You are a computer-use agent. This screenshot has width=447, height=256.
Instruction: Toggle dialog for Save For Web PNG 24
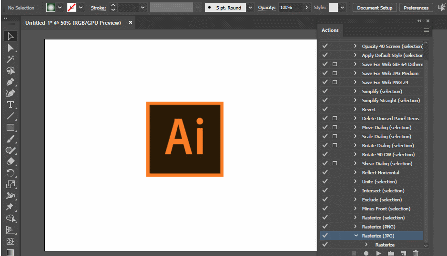335,82
